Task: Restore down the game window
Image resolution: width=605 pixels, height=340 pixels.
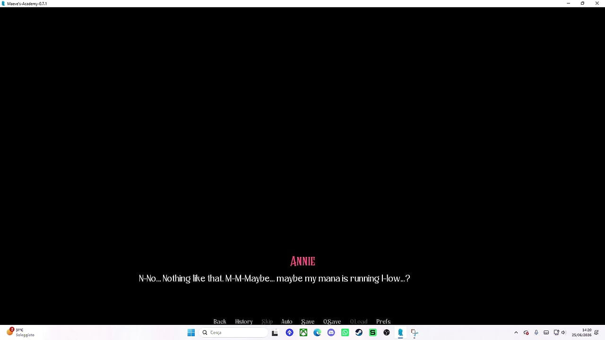Action: coord(582,3)
